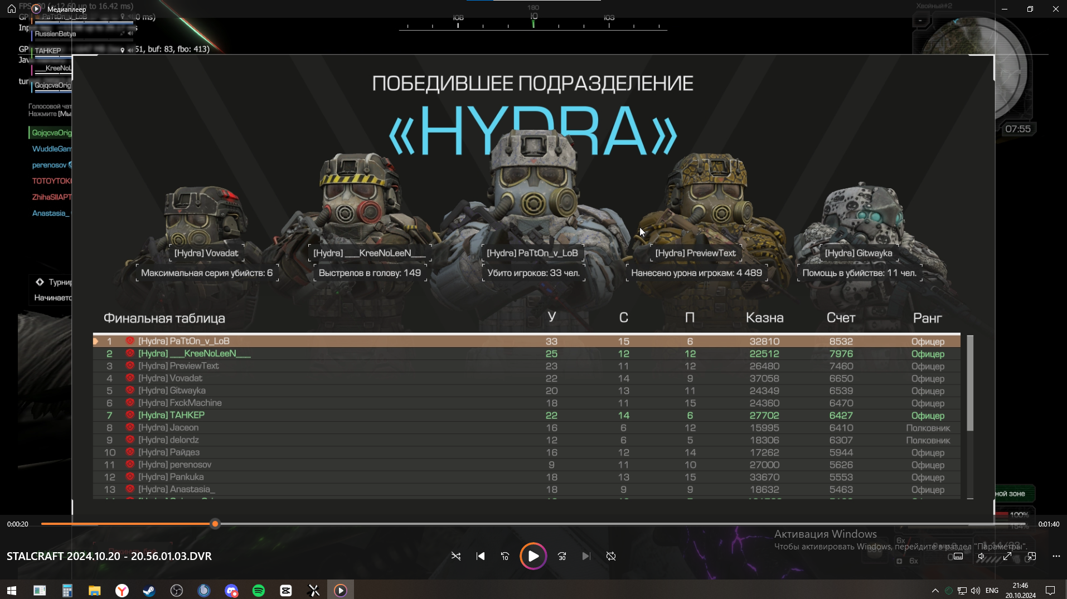
Task: Click the Казна column header
Action: (x=764, y=318)
